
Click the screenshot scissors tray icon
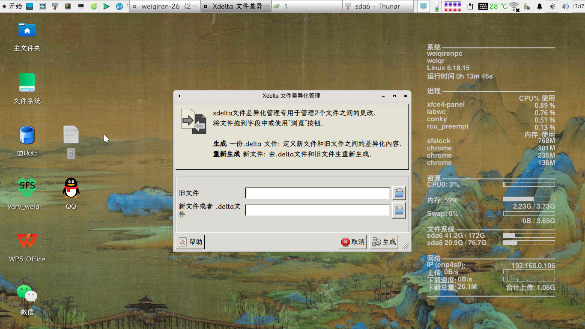click(424, 6)
